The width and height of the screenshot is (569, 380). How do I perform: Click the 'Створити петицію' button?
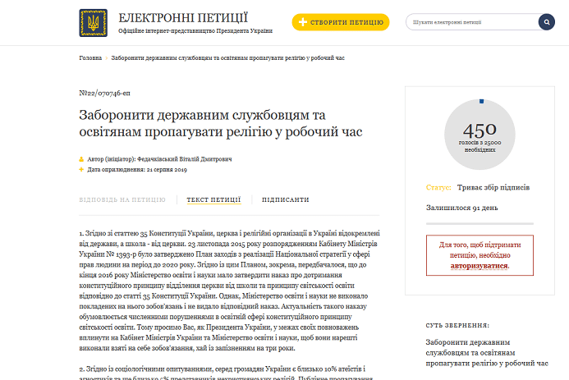(x=341, y=22)
